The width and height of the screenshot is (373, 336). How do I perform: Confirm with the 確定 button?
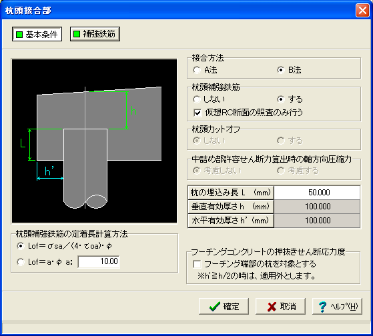coord(224,307)
